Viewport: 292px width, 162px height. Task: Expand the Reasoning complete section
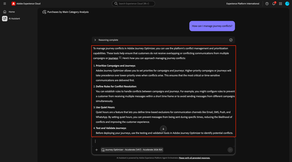tap(95, 40)
